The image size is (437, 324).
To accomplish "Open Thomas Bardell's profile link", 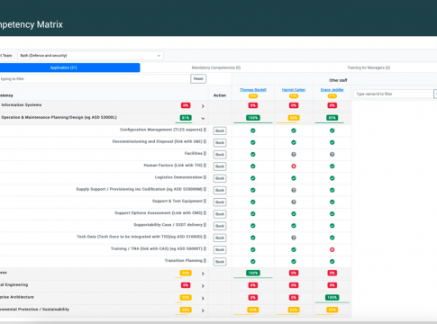I will 253,90.
